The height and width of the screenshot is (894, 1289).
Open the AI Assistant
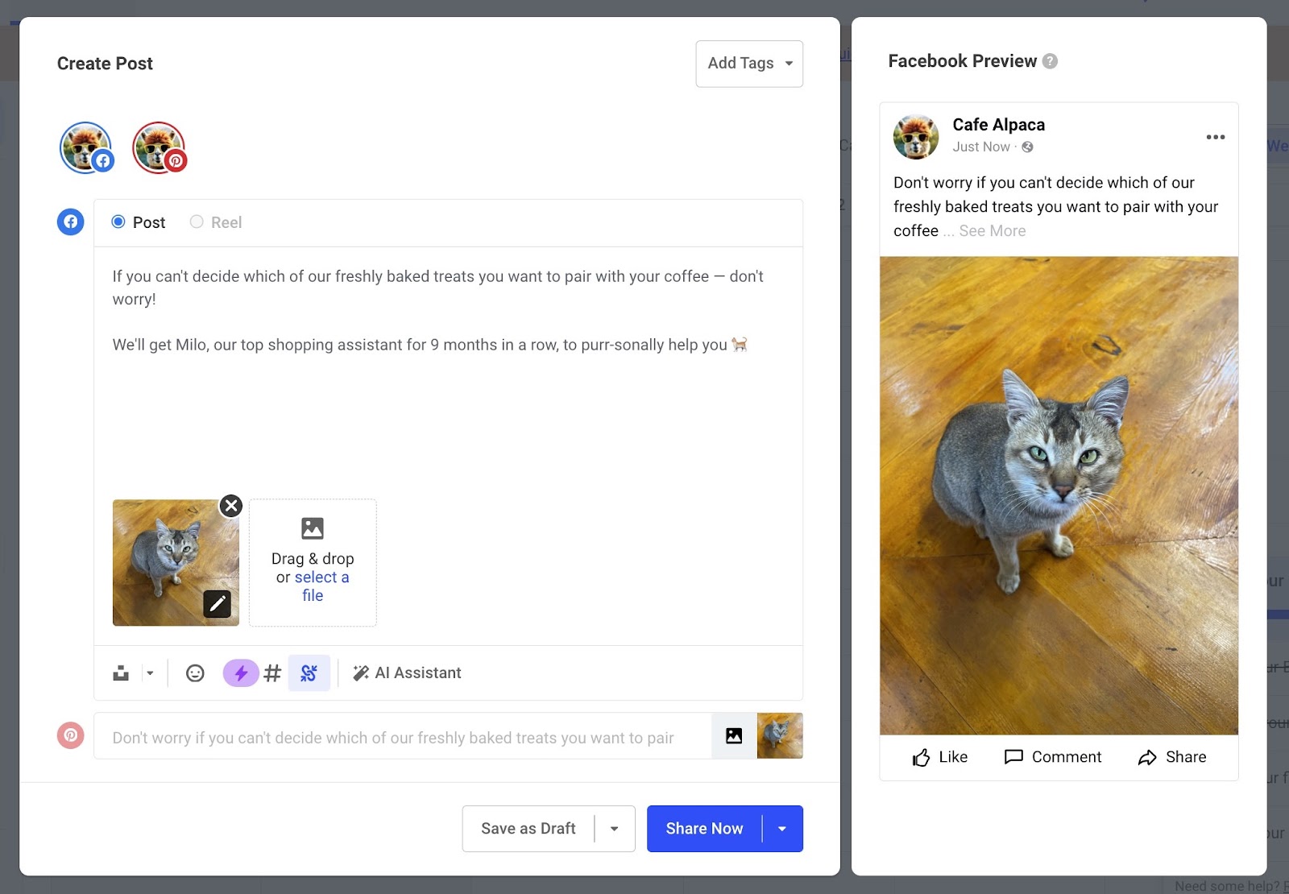click(x=408, y=673)
